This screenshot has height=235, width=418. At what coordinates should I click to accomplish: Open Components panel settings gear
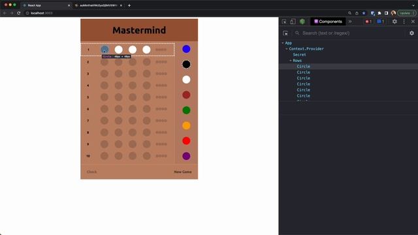click(411, 33)
